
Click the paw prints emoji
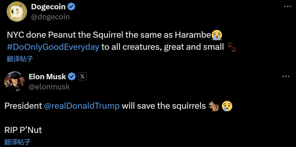click(x=232, y=47)
